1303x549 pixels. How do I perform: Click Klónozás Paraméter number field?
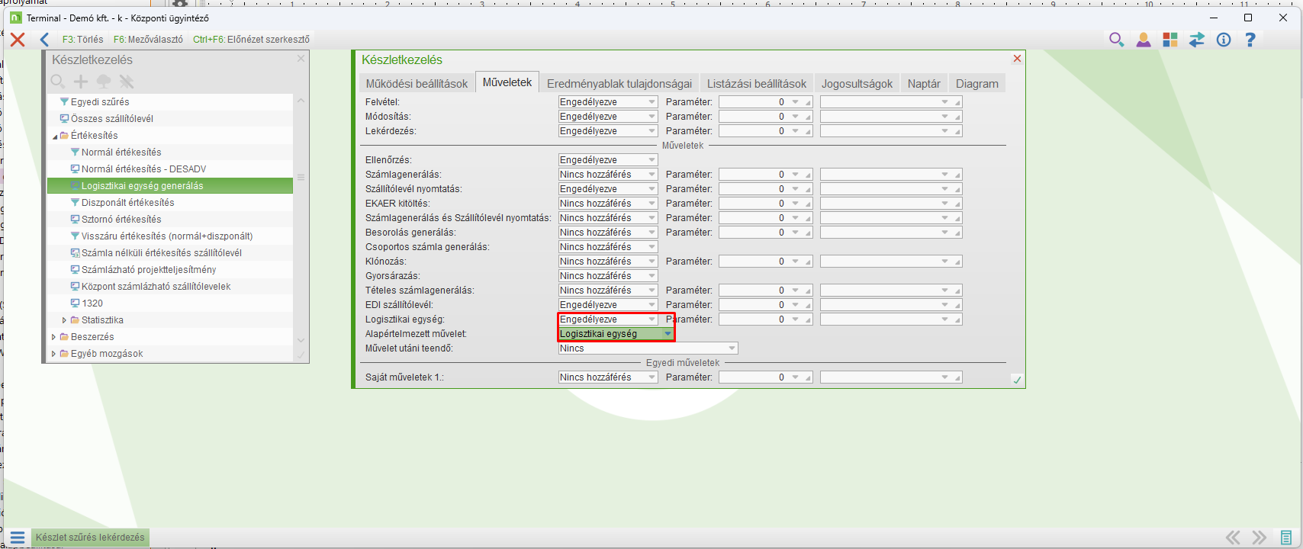pos(765,262)
